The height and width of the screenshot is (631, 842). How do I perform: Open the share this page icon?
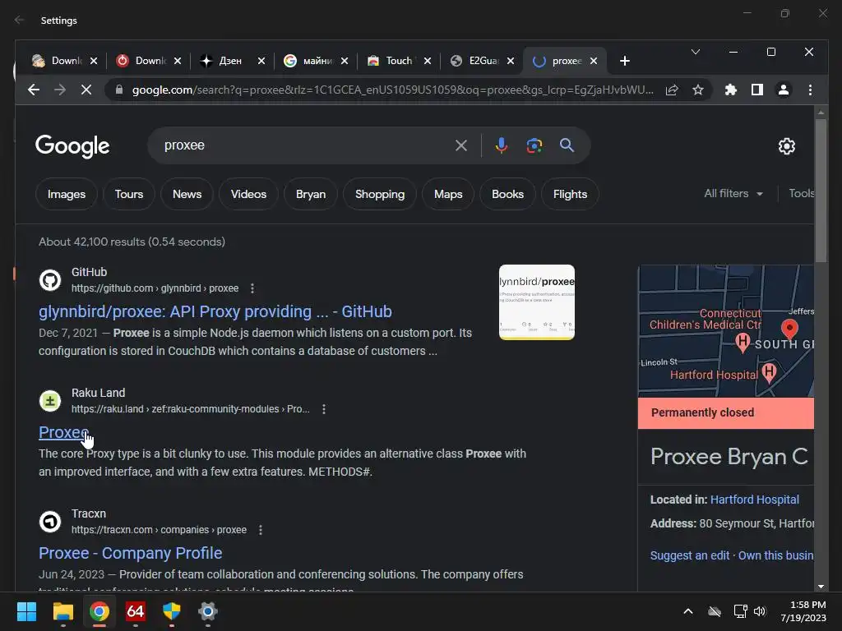[x=672, y=90]
